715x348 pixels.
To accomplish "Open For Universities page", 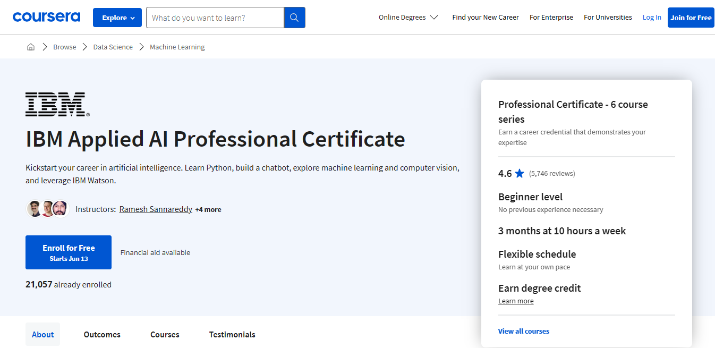I will pyautogui.click(x=608, y=18).
